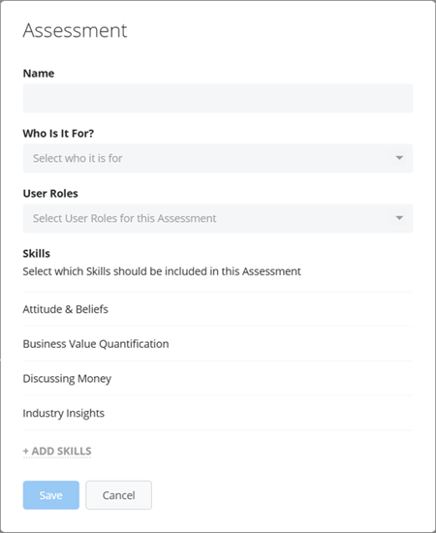
Task: Click the User Roles label
Action: coord(50,194)
